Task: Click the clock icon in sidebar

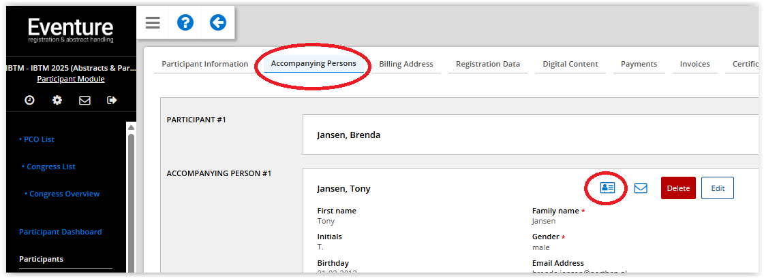Action: tap(29, 100)
